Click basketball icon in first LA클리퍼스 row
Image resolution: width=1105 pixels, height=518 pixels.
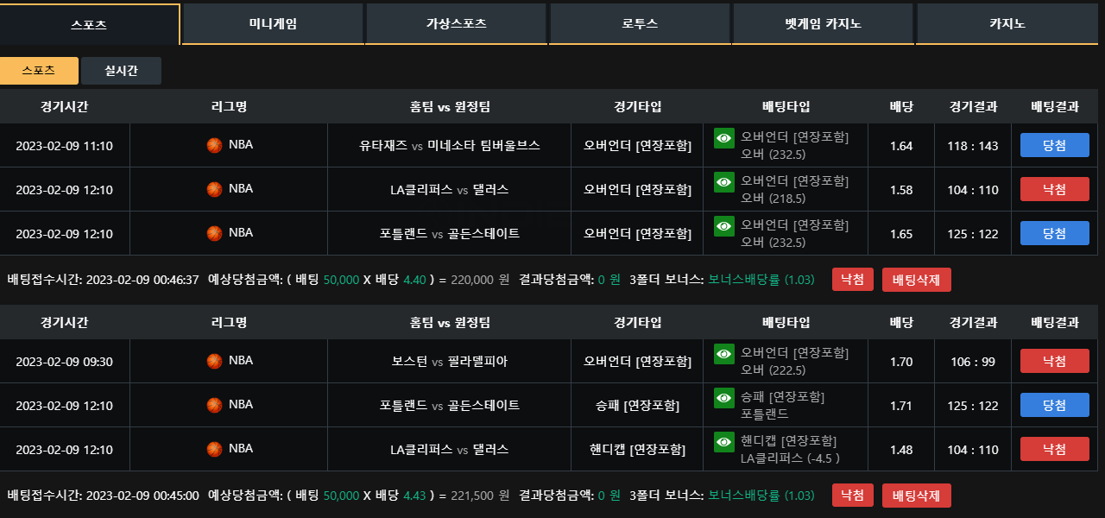pos(214,189)
